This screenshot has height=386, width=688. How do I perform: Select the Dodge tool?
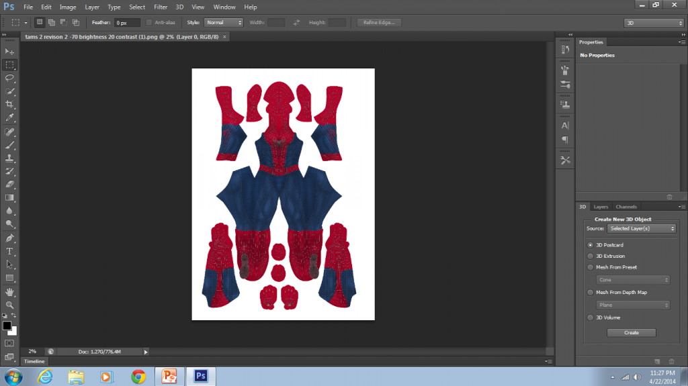[9, 224]
